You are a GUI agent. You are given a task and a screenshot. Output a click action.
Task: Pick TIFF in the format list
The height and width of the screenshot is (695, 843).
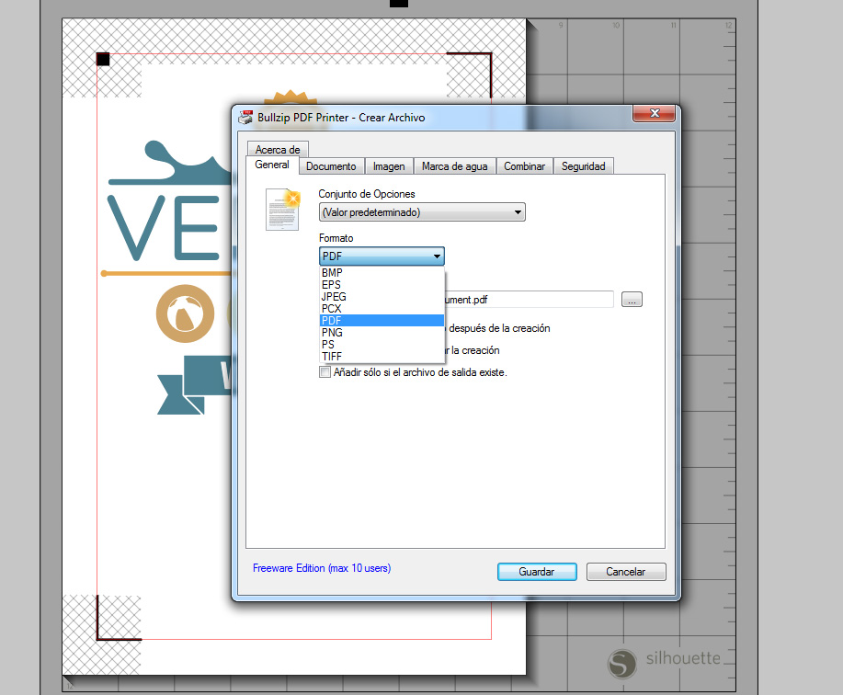click(382, 357)
